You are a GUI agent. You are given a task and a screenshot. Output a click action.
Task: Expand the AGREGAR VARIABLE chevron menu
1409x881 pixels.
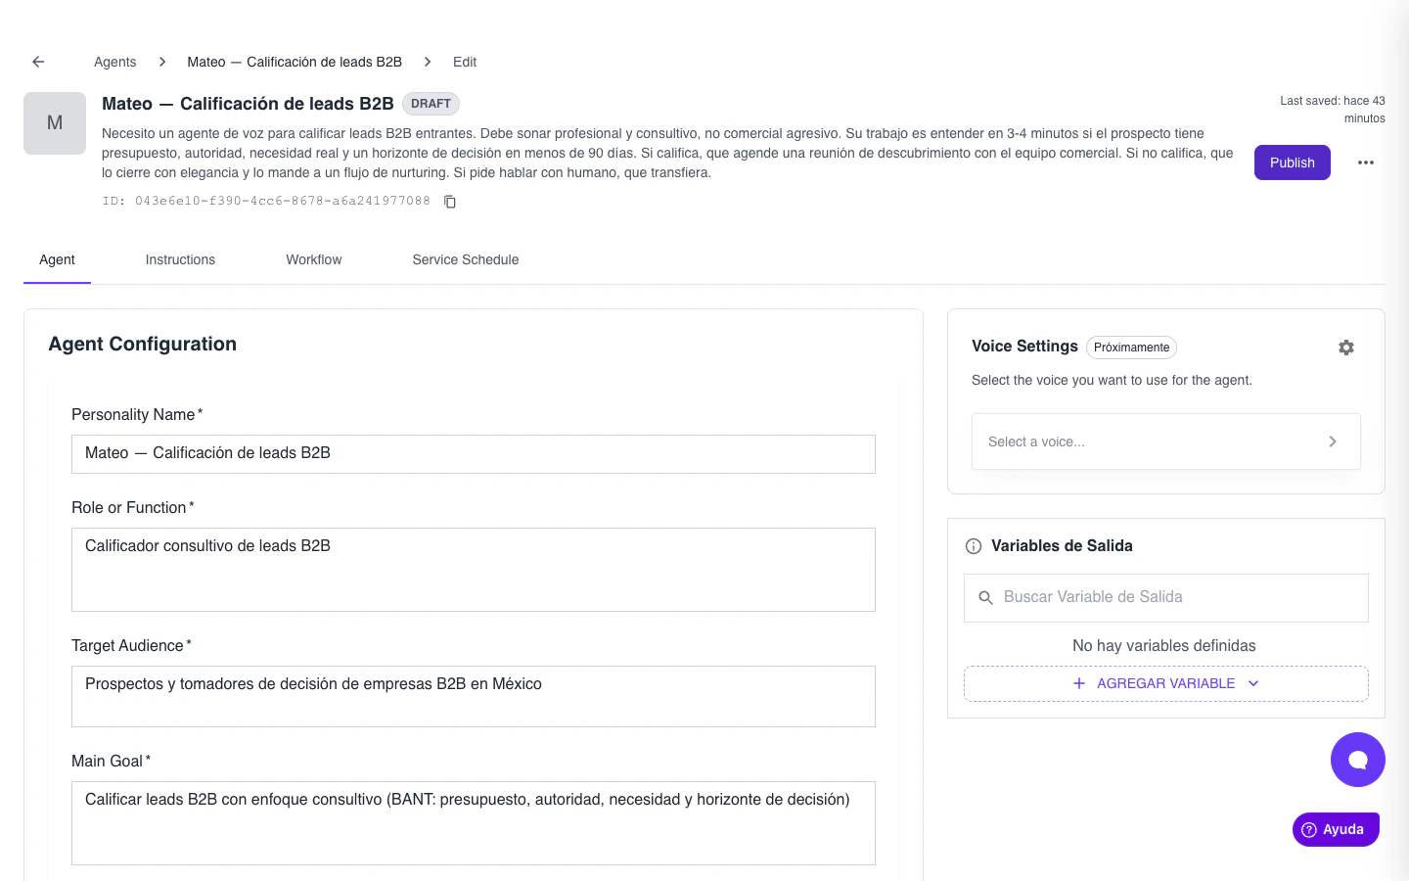(x=1253, y=683)
